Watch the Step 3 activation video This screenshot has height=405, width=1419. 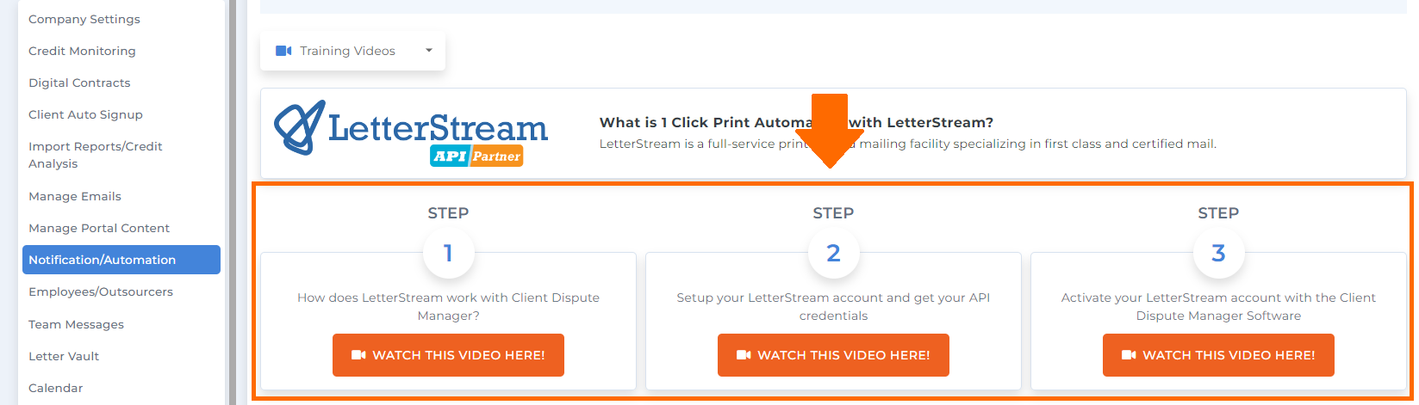tap(1218, 355)
